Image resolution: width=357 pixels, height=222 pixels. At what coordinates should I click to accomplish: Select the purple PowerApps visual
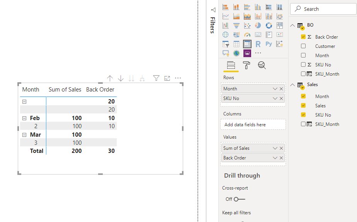tap(247, 53)
